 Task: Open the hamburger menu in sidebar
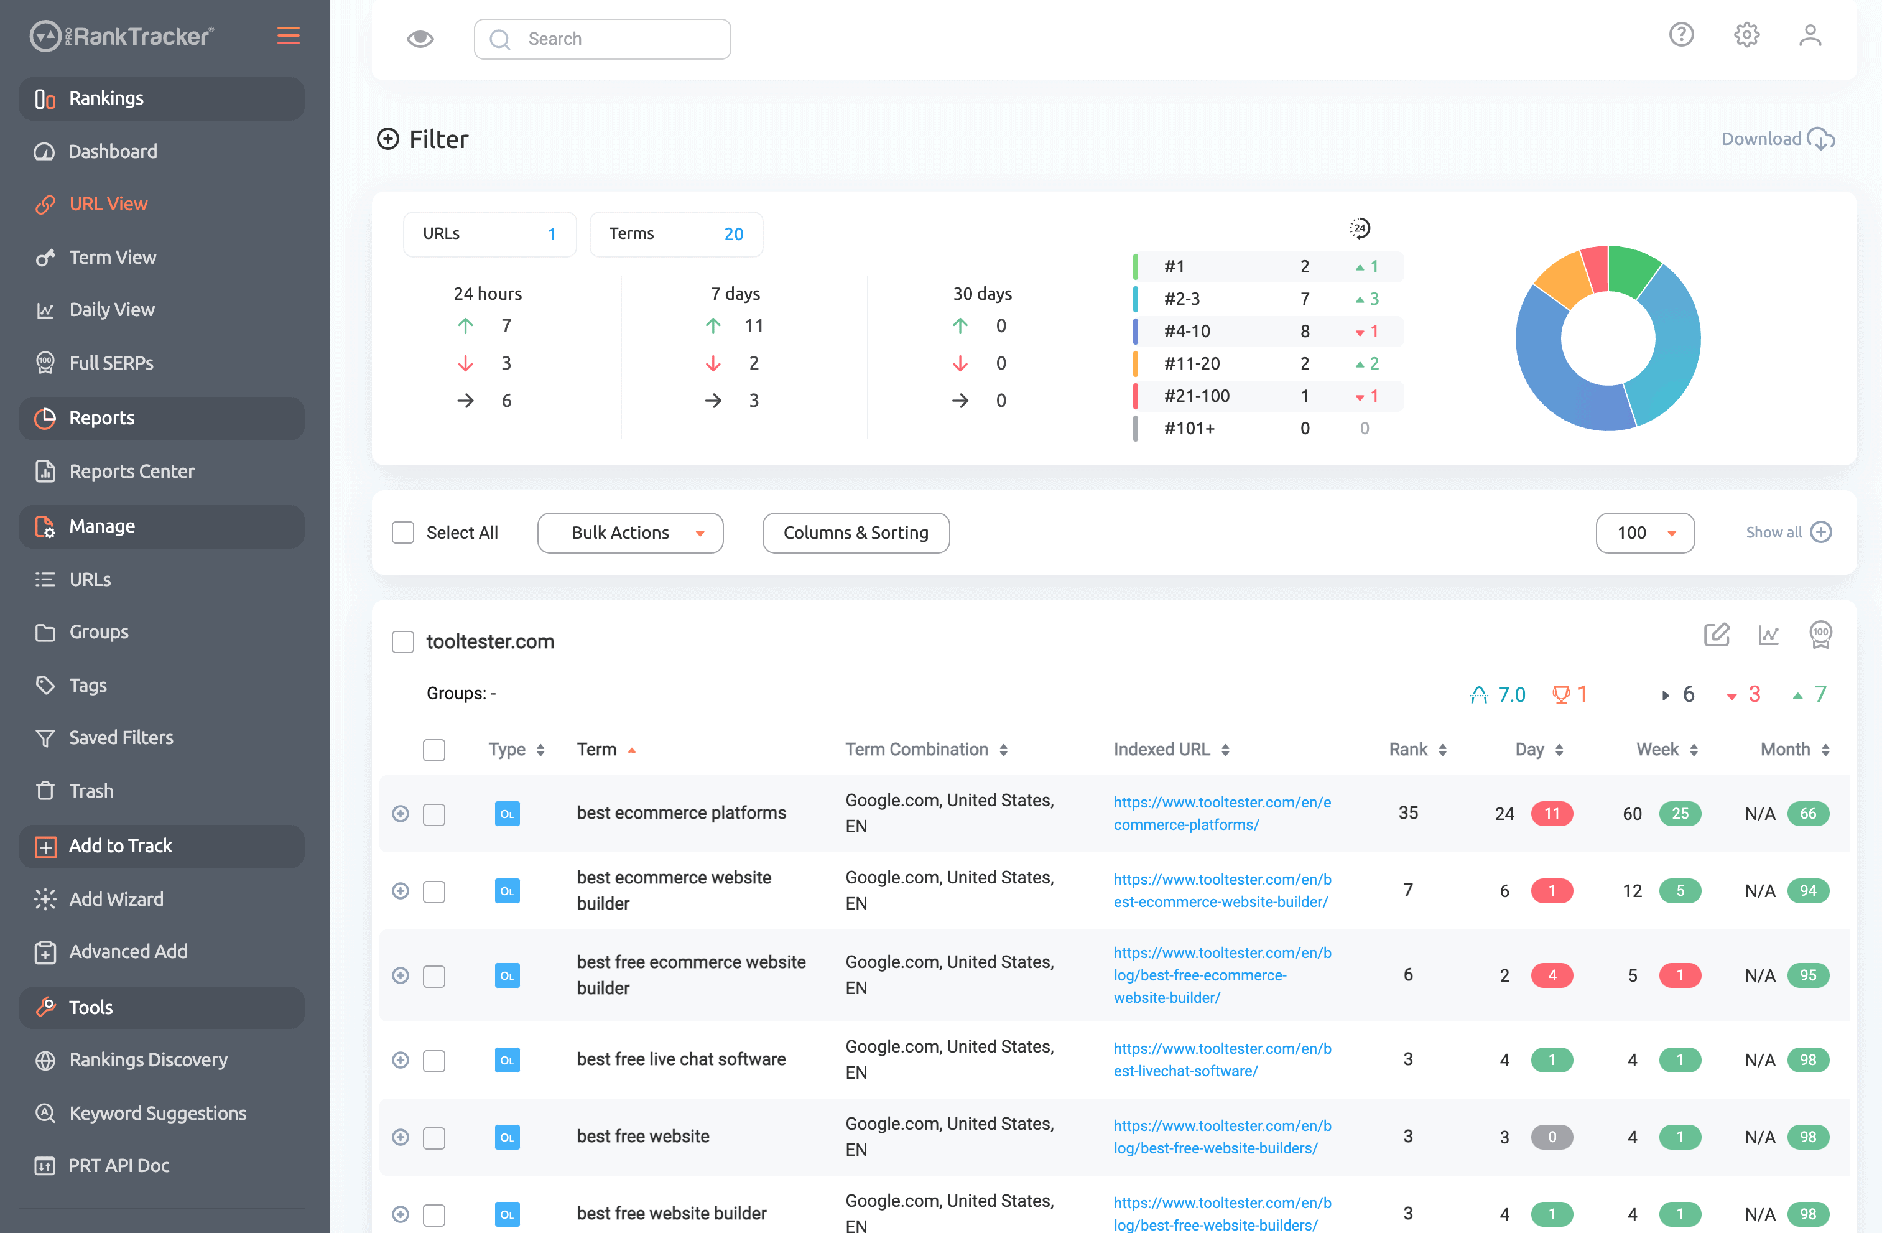(x=288, y=35)
